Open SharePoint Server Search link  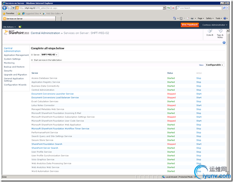(45, 148)
